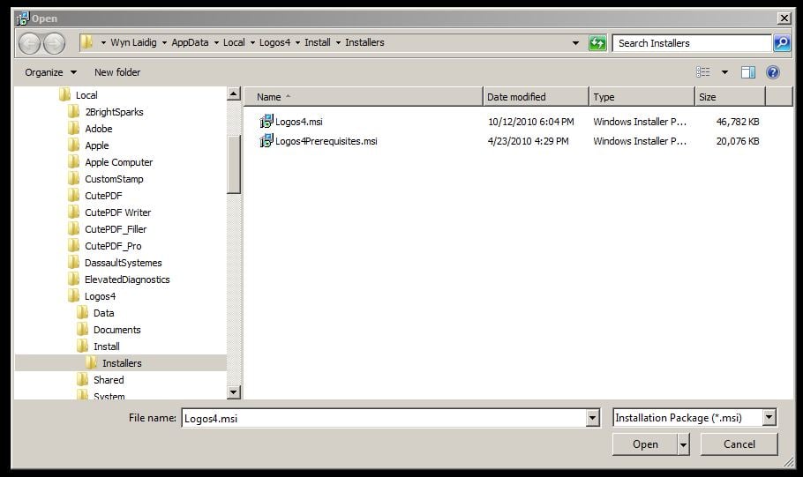Click the 2BrightSparks folder icon
This screenshot has width=803, height=477.
(74, 112)
